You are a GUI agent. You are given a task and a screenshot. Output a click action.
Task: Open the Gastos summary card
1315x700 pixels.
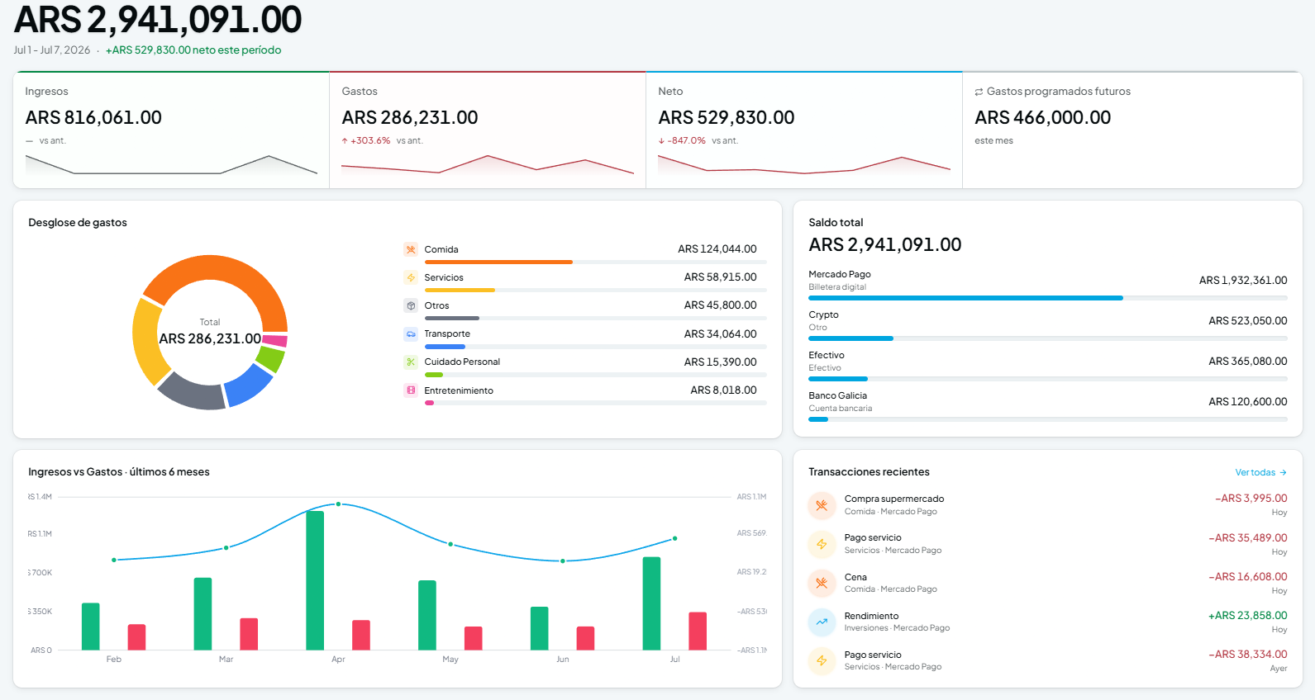(x=488, y=130)
